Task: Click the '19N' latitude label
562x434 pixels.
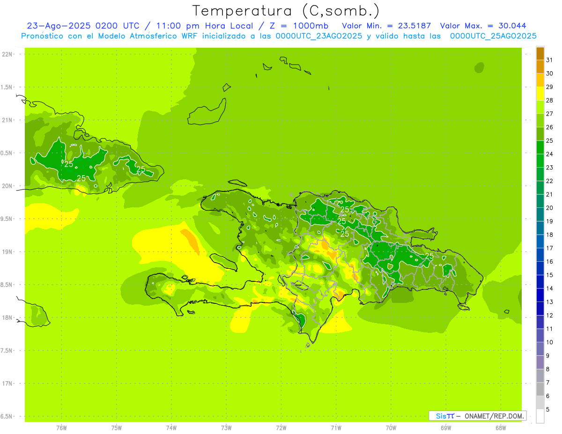Action: tap(8, 252)
